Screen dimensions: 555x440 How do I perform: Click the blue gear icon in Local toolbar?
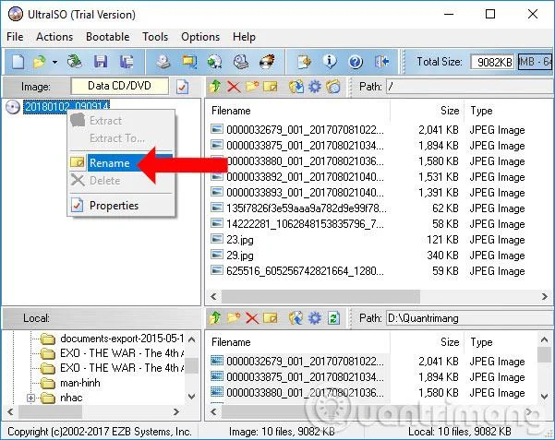315,318
